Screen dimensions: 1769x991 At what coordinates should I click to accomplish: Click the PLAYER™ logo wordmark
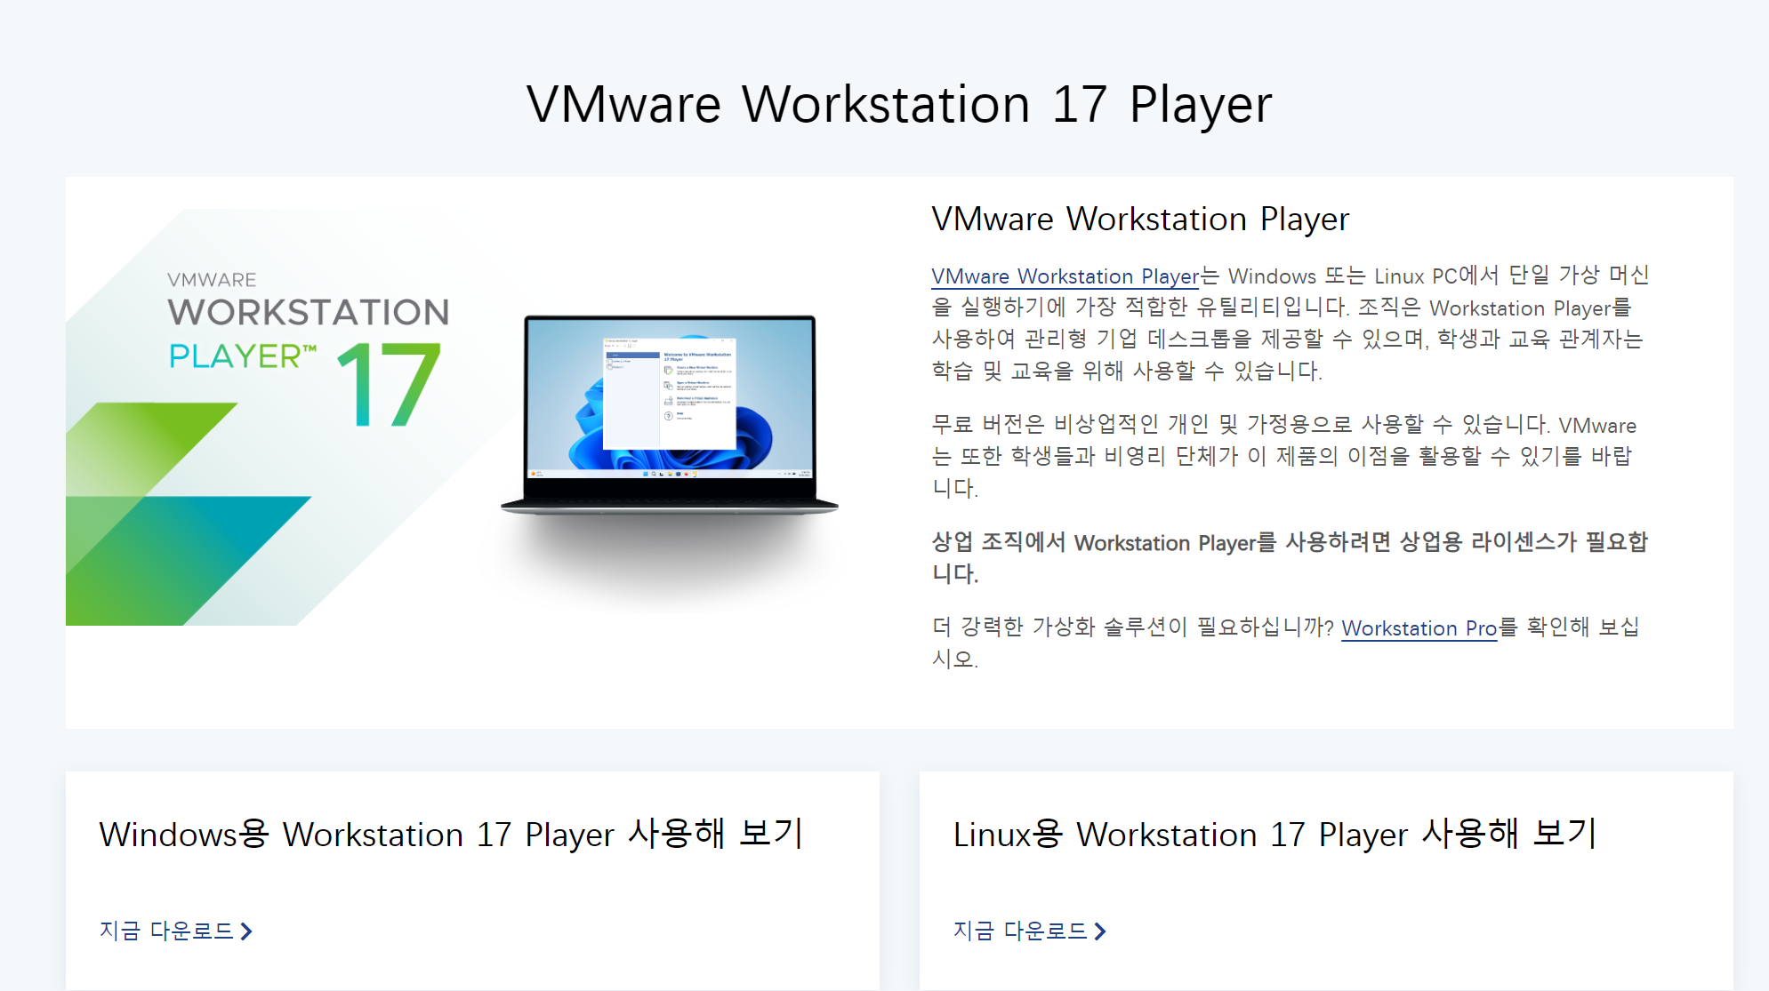[x=242, y=356]
